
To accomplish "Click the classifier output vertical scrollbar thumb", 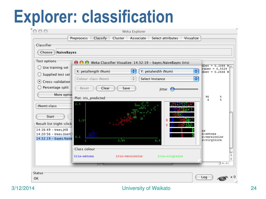I will click(x=231, y=130).
